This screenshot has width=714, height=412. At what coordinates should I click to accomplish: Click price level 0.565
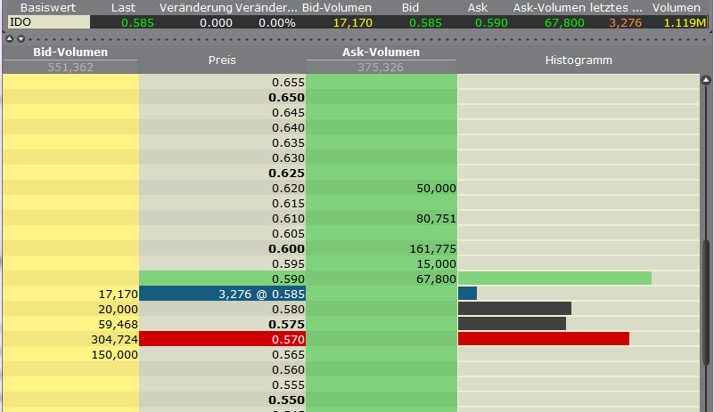coord(288,355)
